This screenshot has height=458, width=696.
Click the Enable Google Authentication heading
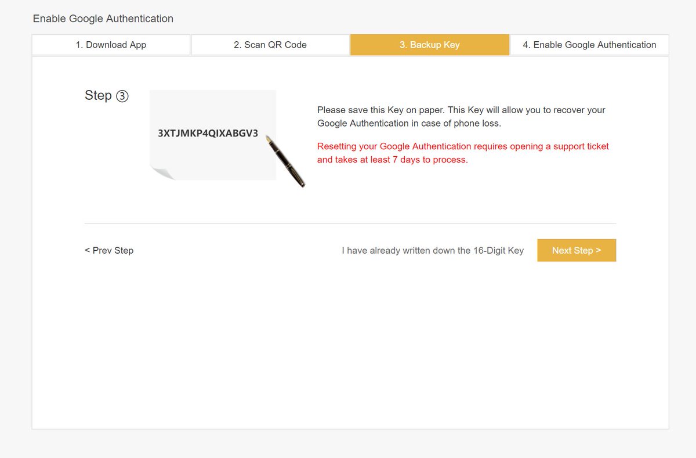(x=103, y=19)
